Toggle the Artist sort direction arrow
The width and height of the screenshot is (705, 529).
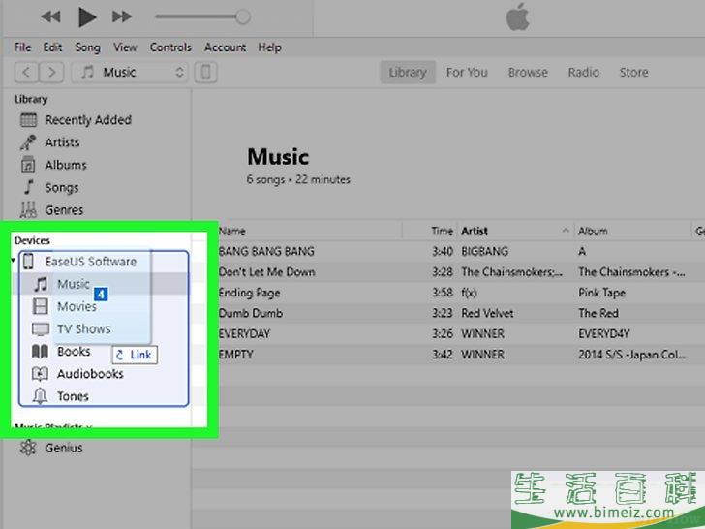(566, 231)
